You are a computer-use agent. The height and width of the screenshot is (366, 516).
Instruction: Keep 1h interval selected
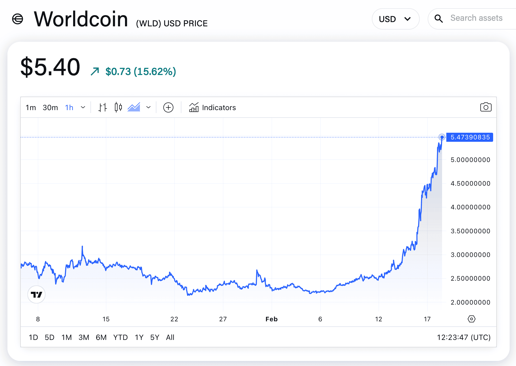[x=69, y=107]
